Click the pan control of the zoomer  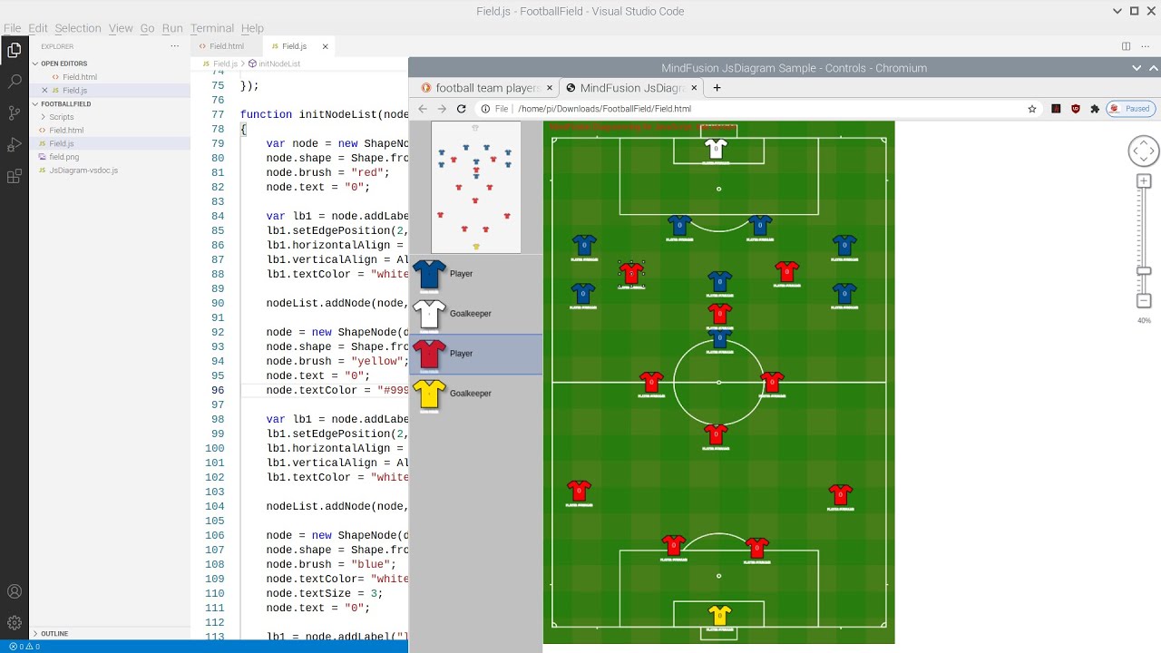pos(1144,151)
